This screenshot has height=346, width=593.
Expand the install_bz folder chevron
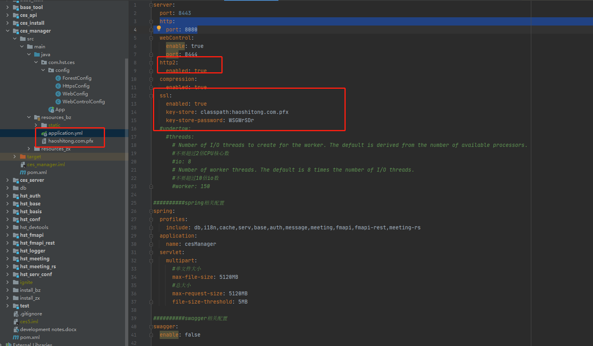pyautogui.click(x=7, y=290)
